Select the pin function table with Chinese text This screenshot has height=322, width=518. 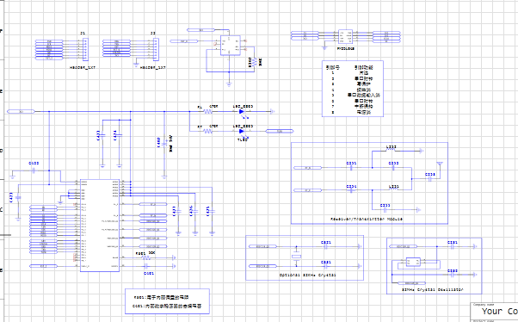point(353,89)
